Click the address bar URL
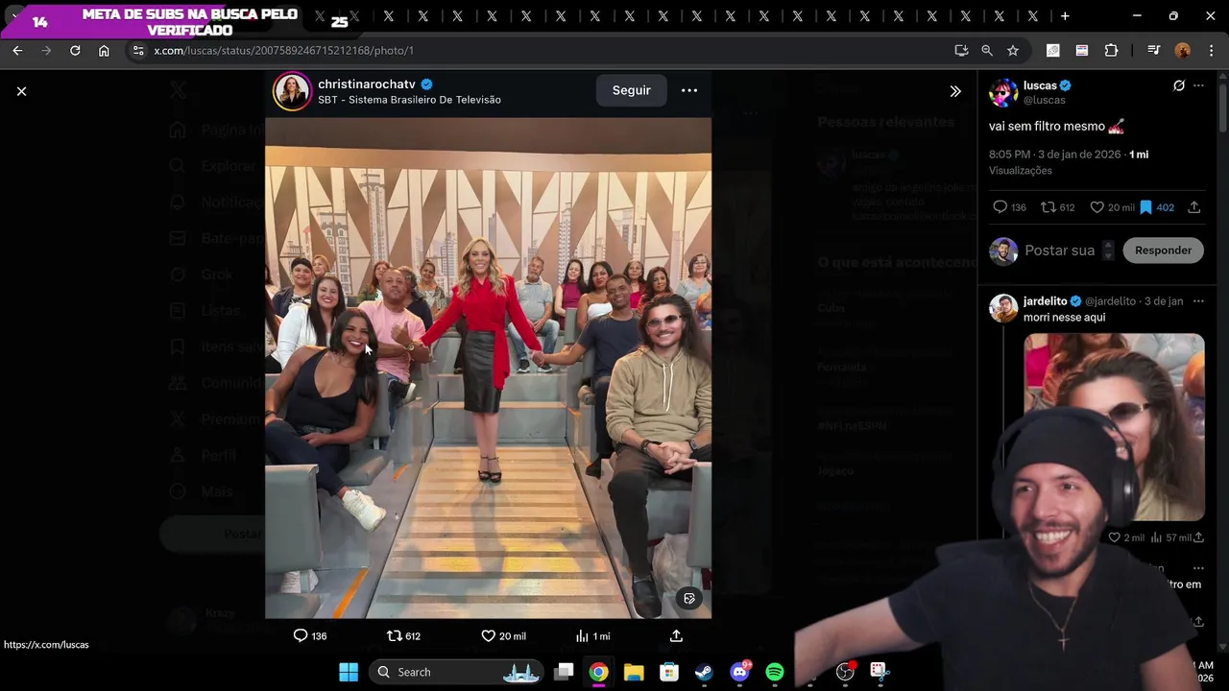The image size is (1229, 691). click(284, 50)
